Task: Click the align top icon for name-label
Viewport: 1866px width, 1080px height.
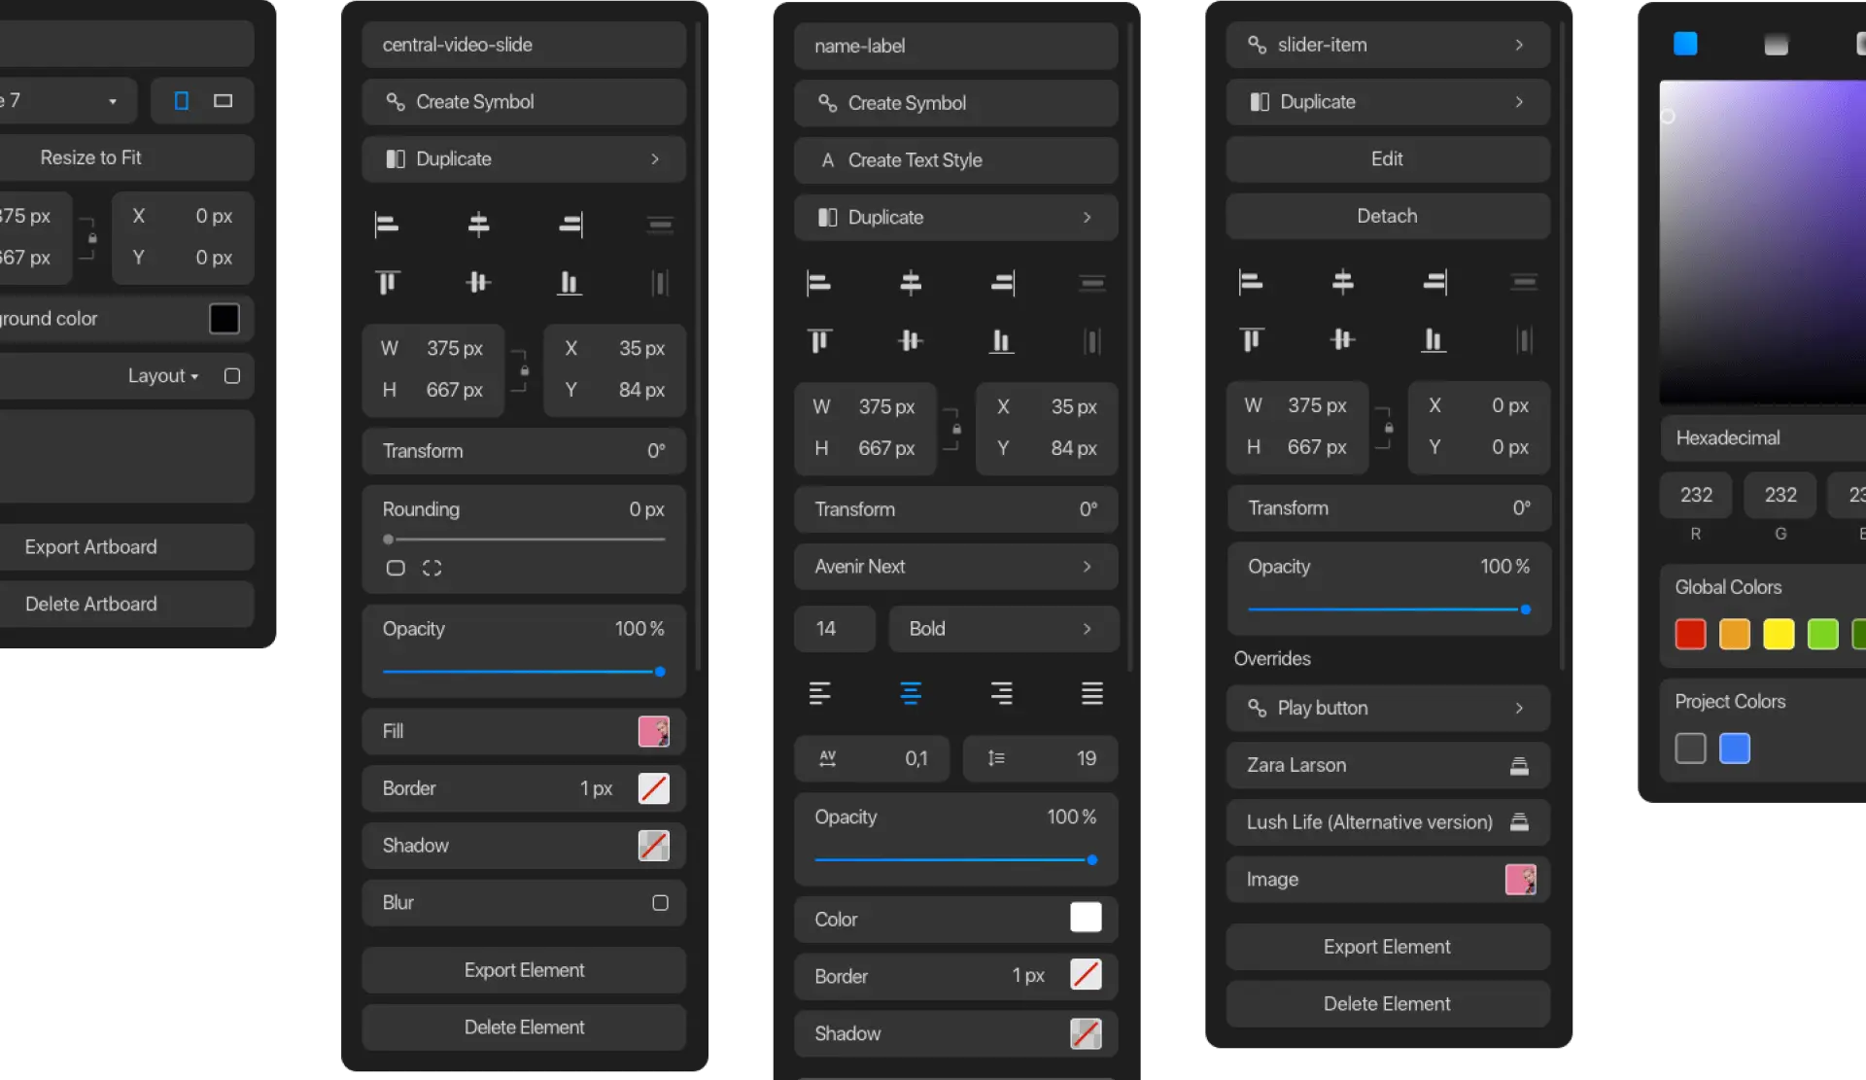Action: (x=818, y=339)
